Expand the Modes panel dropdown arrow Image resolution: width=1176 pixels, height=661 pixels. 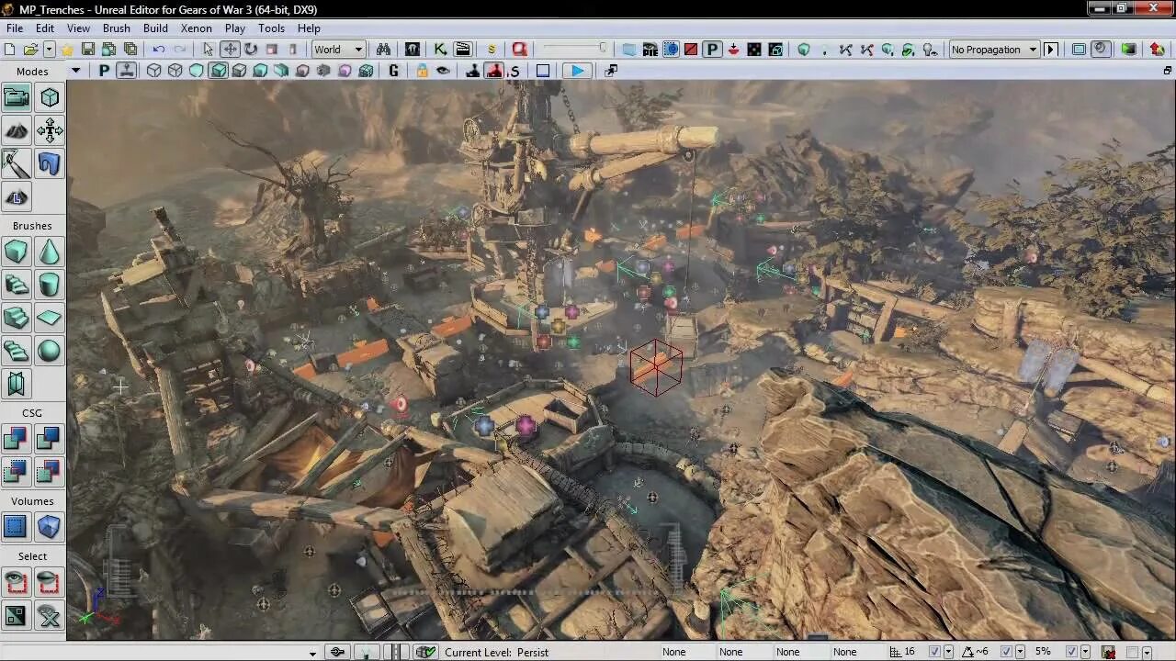75,71
